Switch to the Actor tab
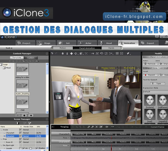The width and height of the screenshot is (168, 151). tap(87, 43)
